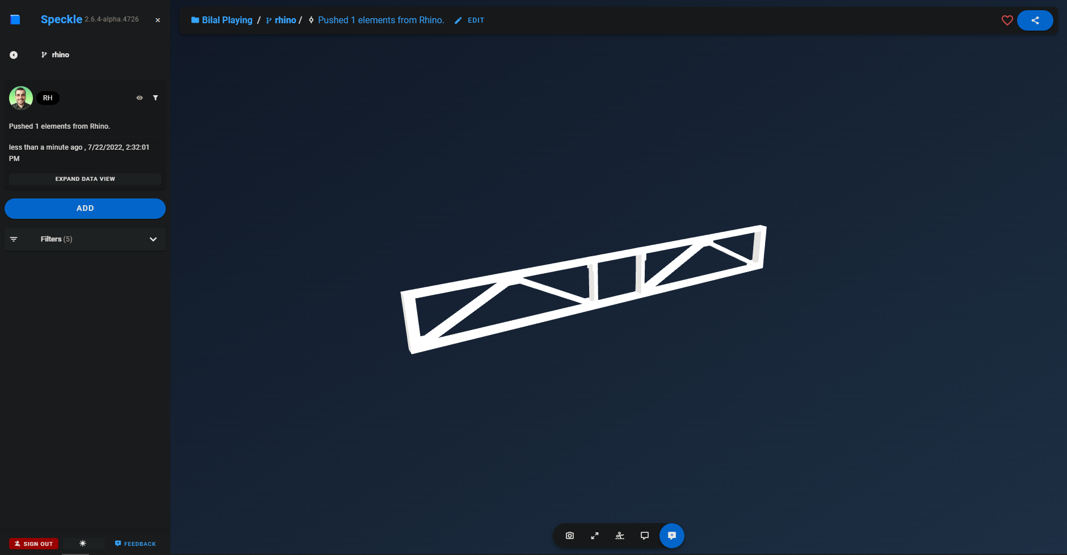
Task: Add a new comment on the model
Action: (672, 535)
